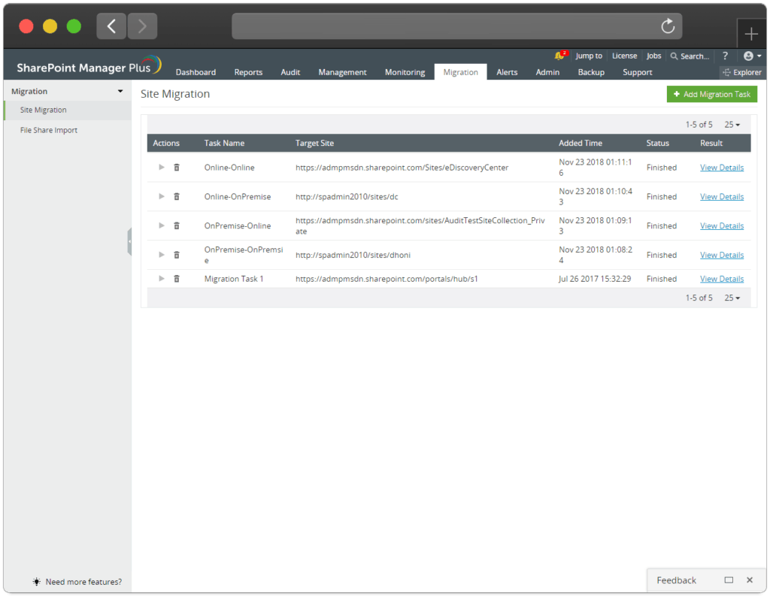
Task: Open the user account menu
Action: 752,56
